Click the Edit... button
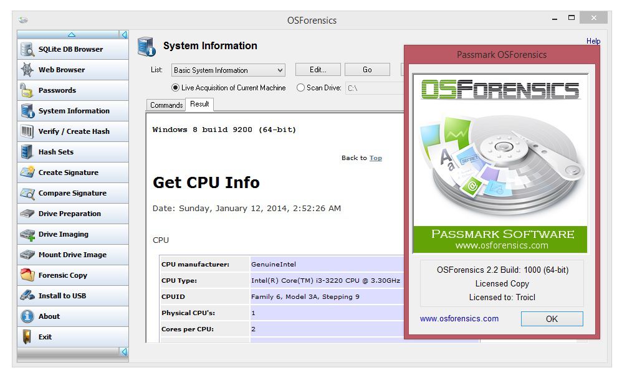 318,70
